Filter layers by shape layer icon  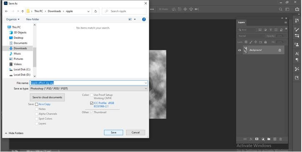click(x=276, y=30)
